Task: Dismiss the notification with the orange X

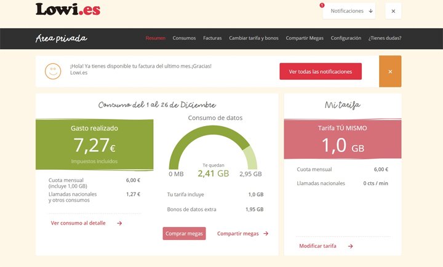Action: 390,71
